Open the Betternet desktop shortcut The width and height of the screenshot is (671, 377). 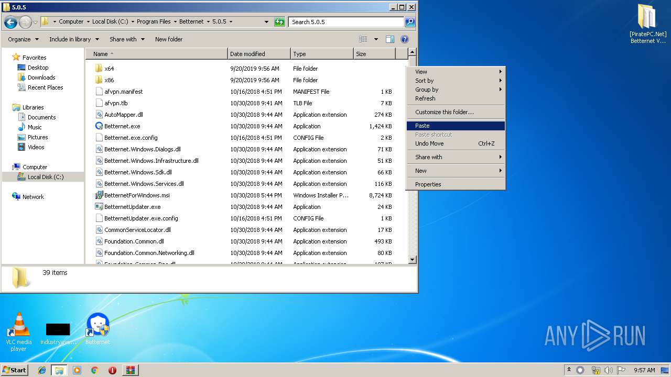(x=98, y=329)
